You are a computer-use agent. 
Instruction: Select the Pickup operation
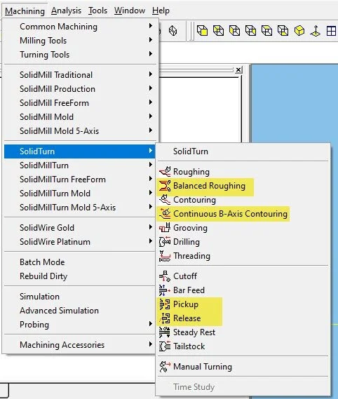(186, 304)
